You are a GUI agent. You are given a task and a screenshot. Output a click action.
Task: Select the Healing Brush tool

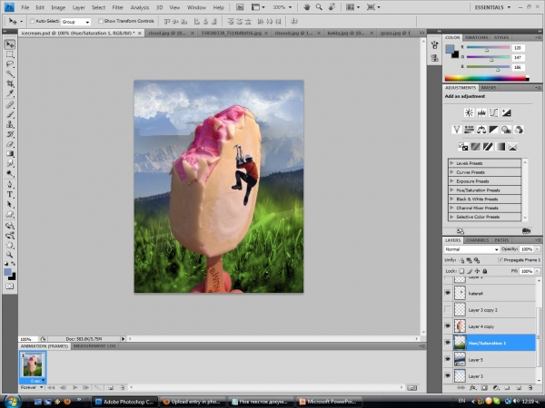point(10,105)
